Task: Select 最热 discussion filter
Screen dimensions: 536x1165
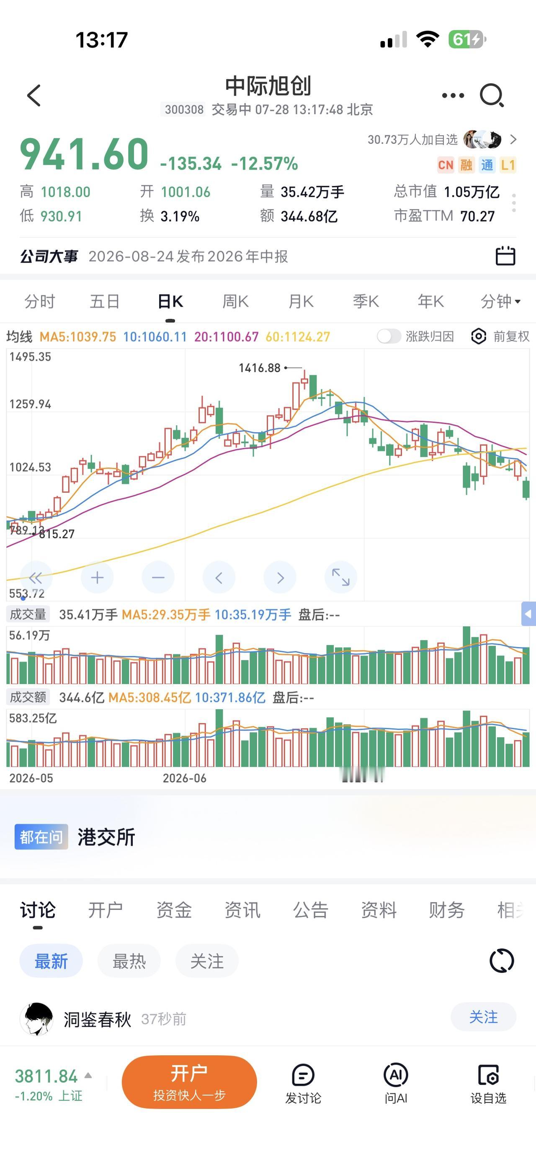Action: 129,961
